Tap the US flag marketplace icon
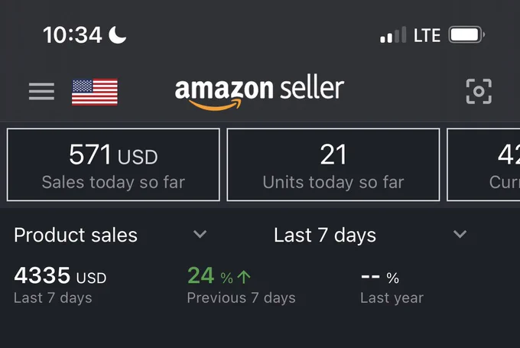The image size is (520, 348). click(x=95, y=92)
